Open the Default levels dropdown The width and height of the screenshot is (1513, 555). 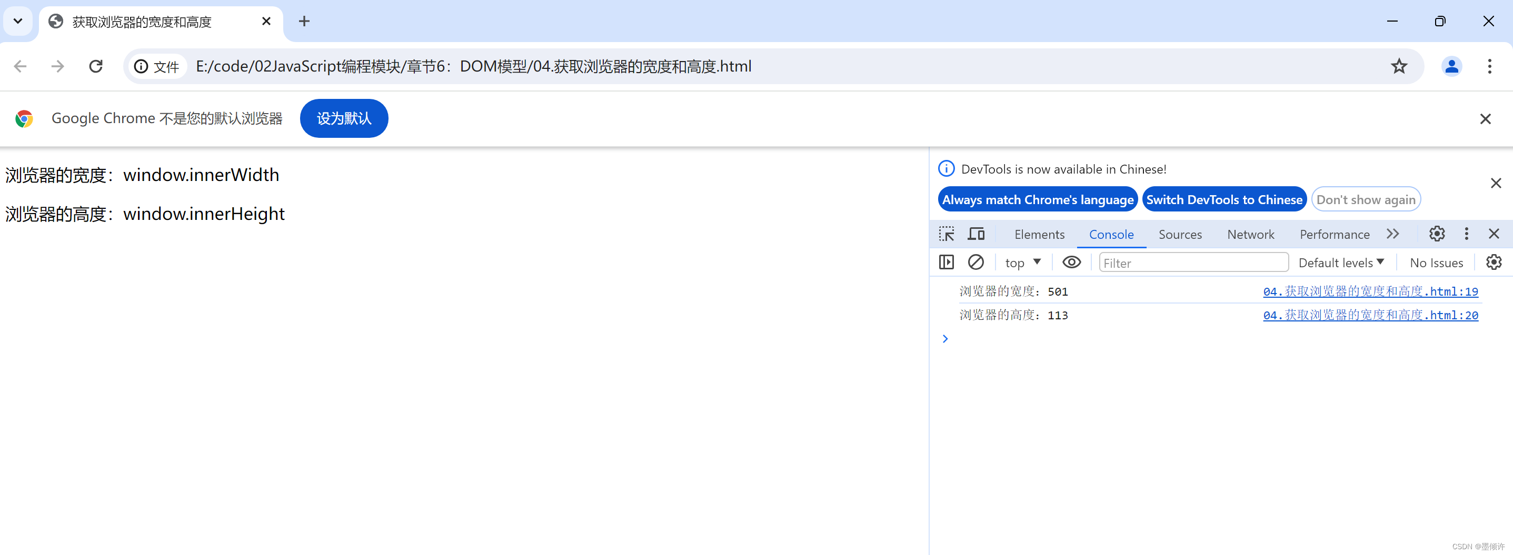click(1341, 263)
